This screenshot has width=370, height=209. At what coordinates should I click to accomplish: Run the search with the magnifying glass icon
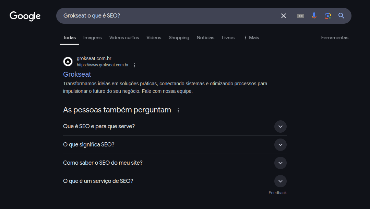[341, 15]
